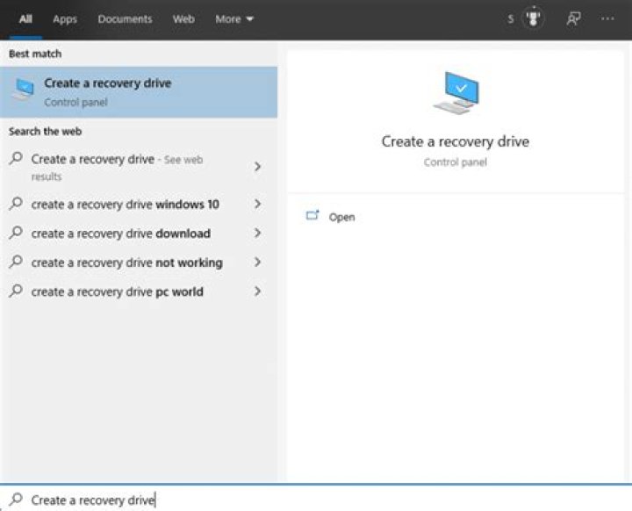Click the feedback person icon
The image size is (632, 511).
coord(573,18)
